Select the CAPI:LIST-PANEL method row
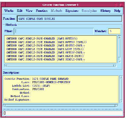The height and width of the screenshot is (120, 128). pyautogui.click(x=45, y=49)
